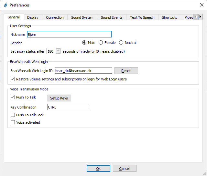Select Male as gender
Viewport: 207px width, 176px height.
(84, 43)
